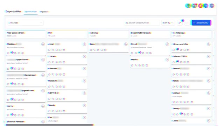This screenshot has height=126, width=224.
Task: Open the three-dot more options menu
Action: coord(187,23)
